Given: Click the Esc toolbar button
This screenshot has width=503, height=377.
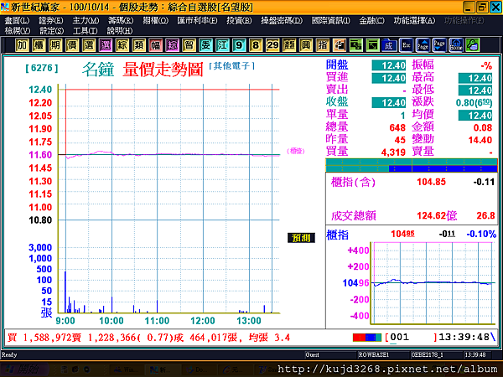Looking at the screenshot, I should 406,45.
